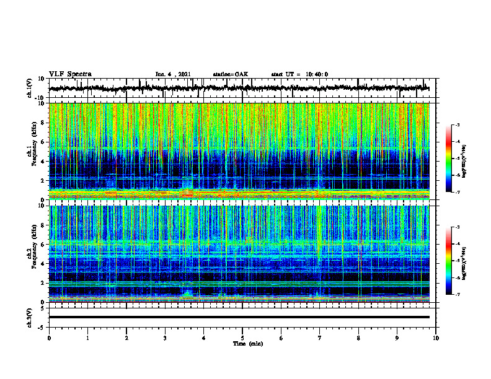
Task: Click the "-7" label on ch.2 colorbar
Action: 458,294
